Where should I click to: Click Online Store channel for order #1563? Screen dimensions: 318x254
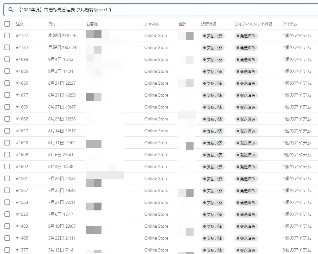[x=156, y=202]
